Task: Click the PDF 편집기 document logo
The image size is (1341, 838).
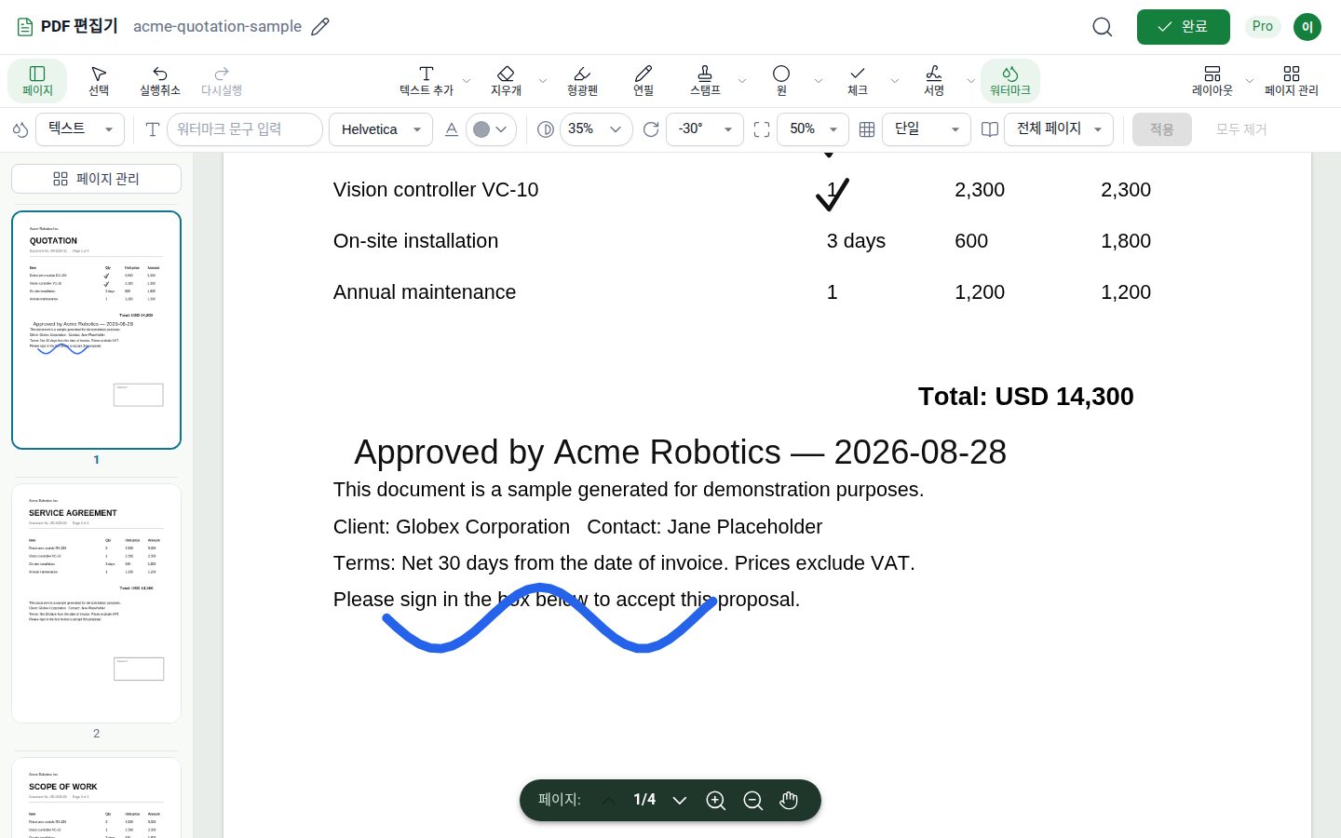Action: 25,27
